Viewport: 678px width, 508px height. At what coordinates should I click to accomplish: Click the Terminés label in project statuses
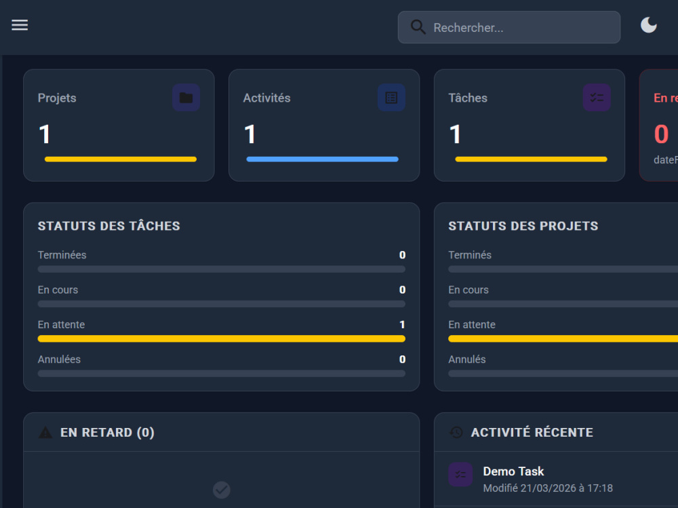[x=470, y=255]
